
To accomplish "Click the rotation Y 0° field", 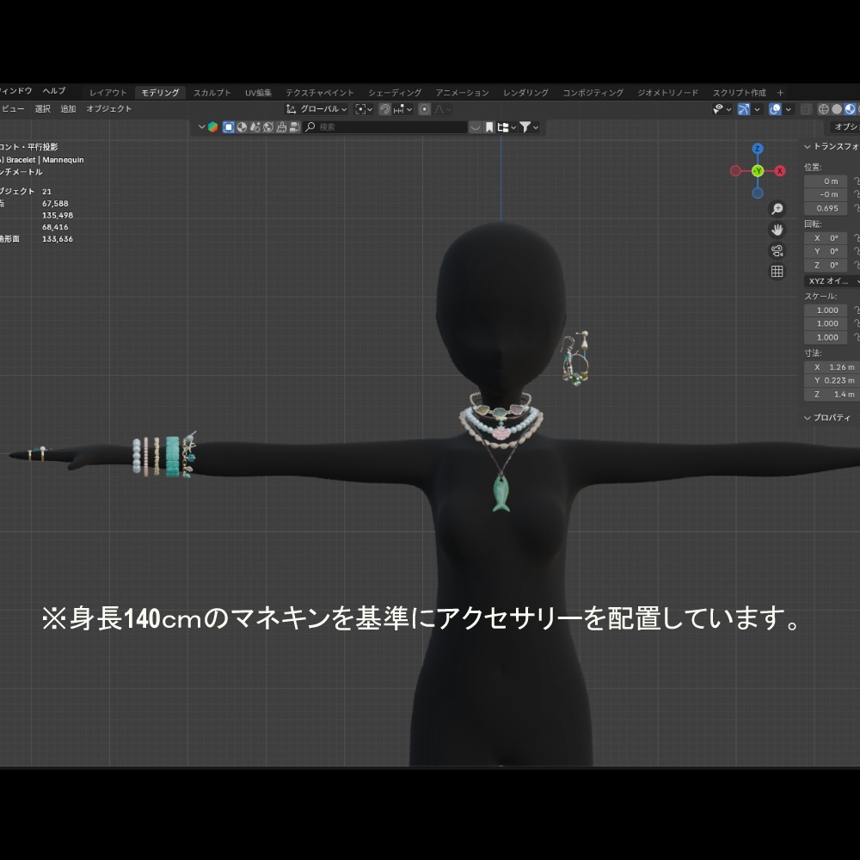I will pyautogui.click(x=826, y=251).
